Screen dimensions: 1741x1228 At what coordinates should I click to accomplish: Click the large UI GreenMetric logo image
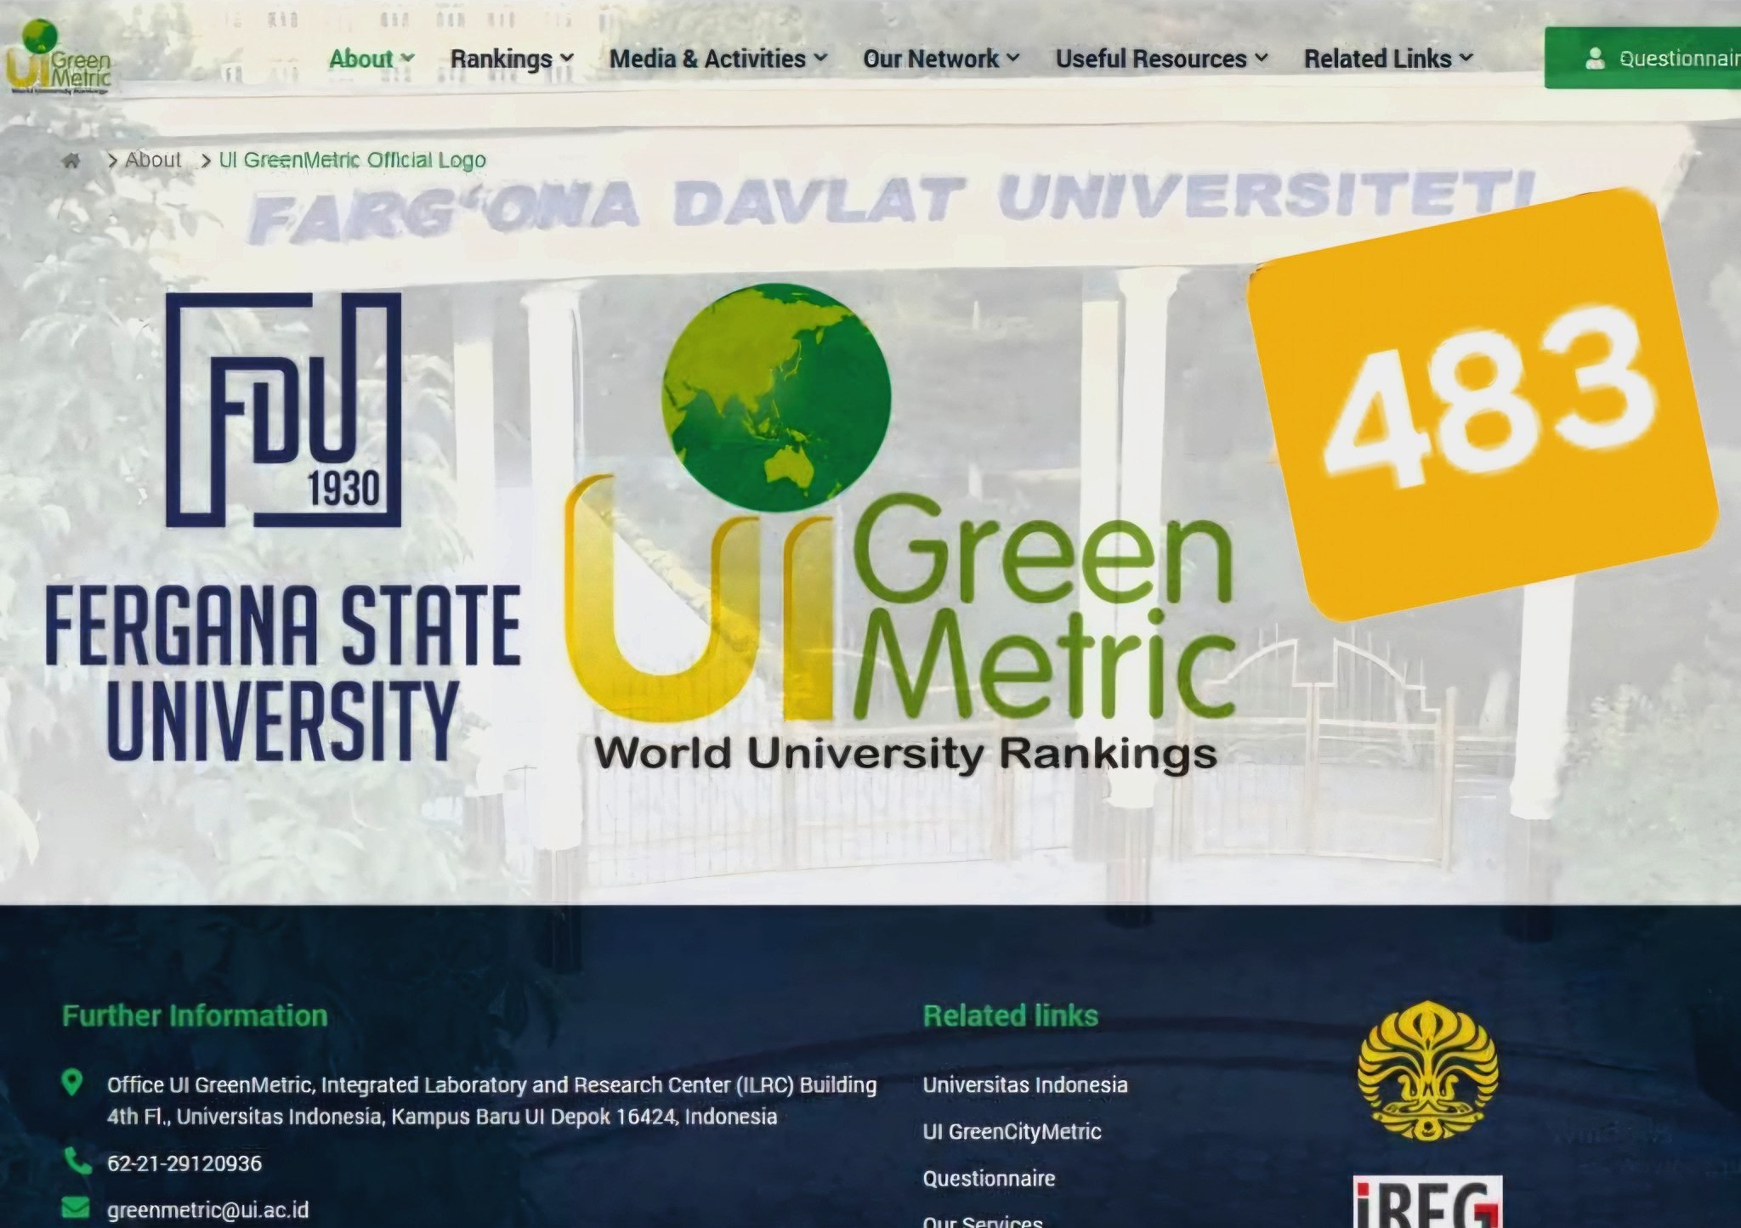901,527
